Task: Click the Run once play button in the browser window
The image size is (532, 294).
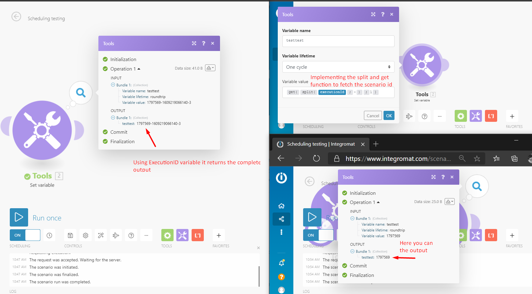Action: tap(312, 217)
